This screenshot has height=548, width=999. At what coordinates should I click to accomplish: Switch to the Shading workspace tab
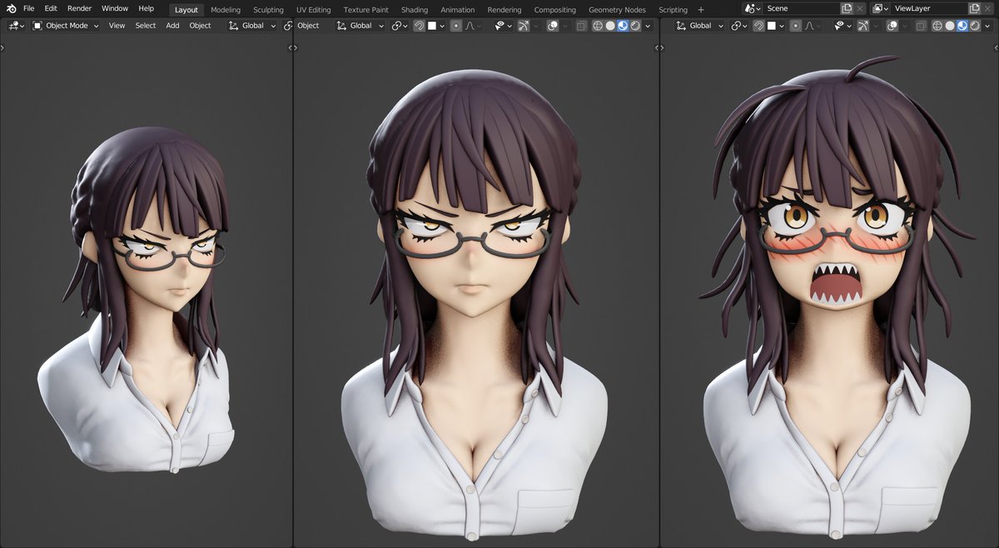[415, 10]
